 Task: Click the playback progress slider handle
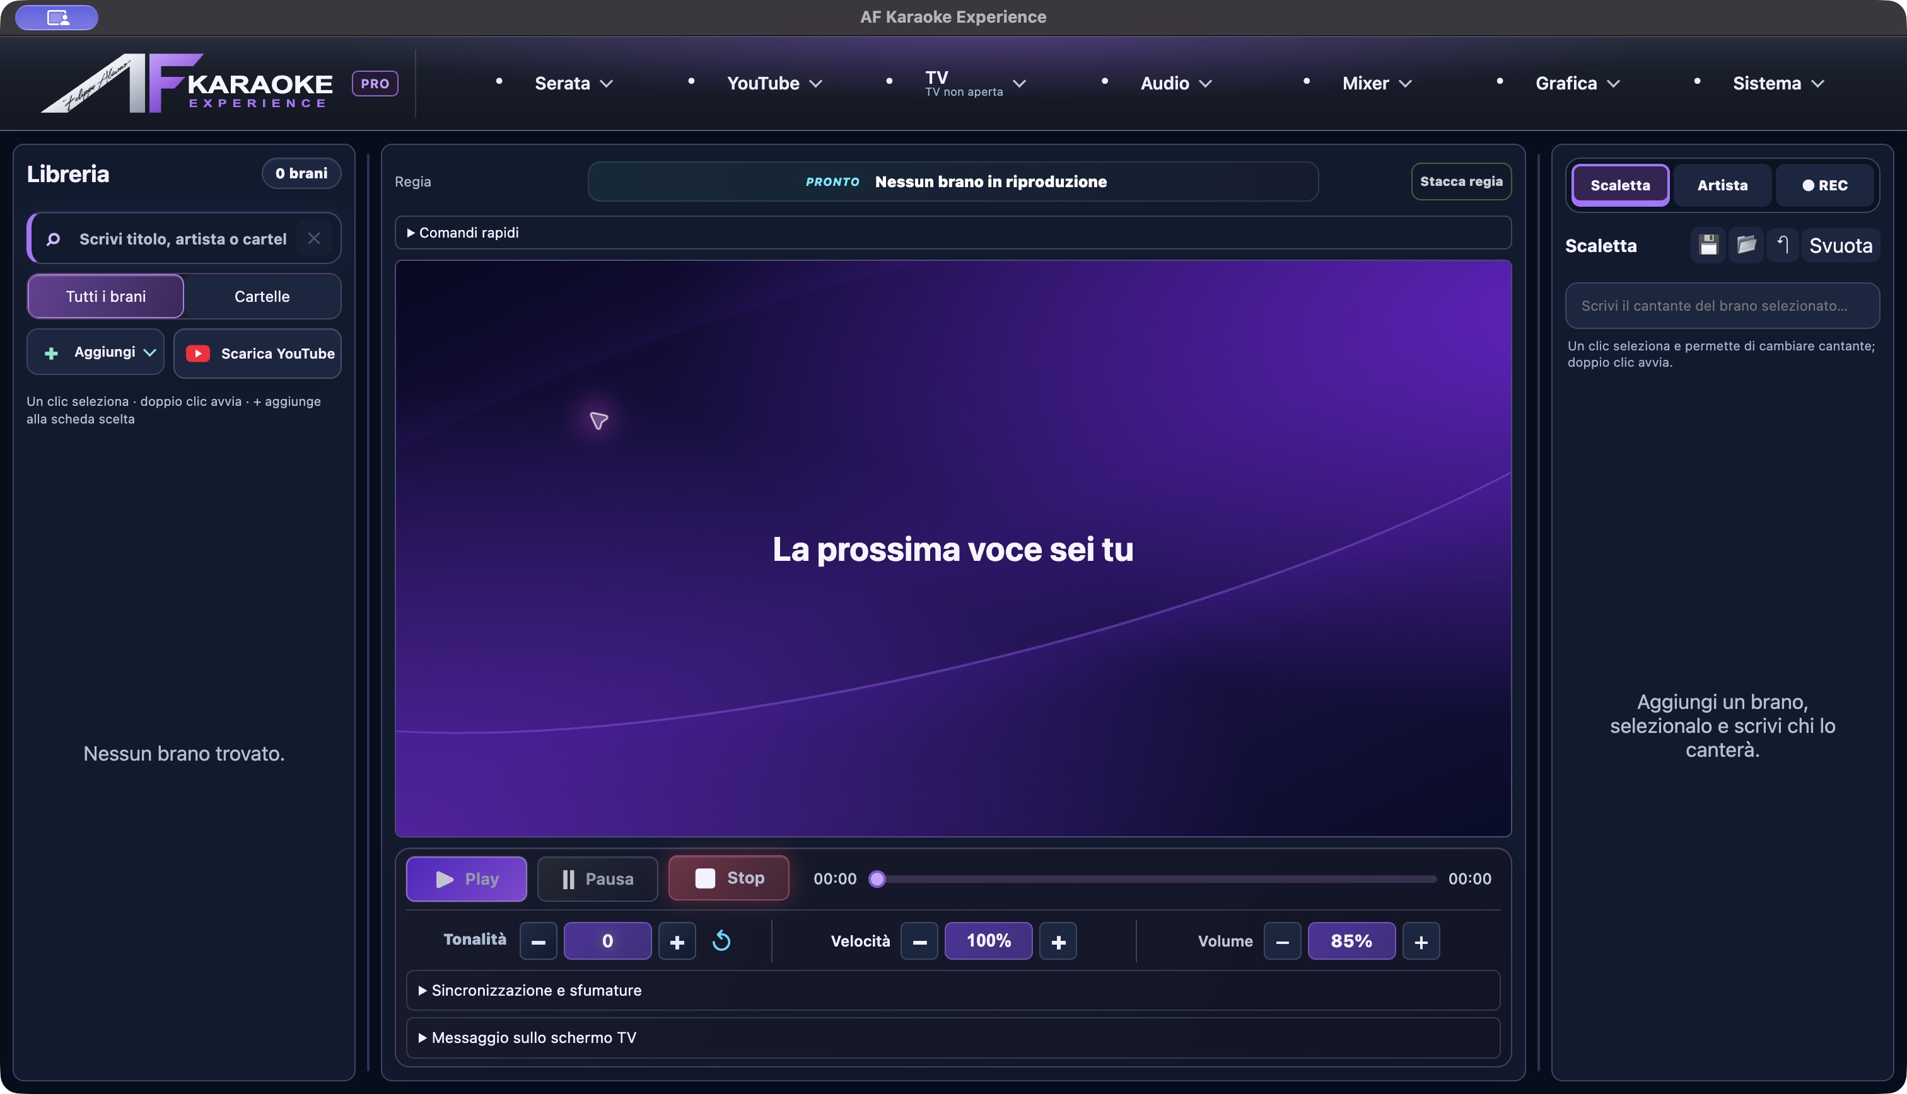pos(877,879)
